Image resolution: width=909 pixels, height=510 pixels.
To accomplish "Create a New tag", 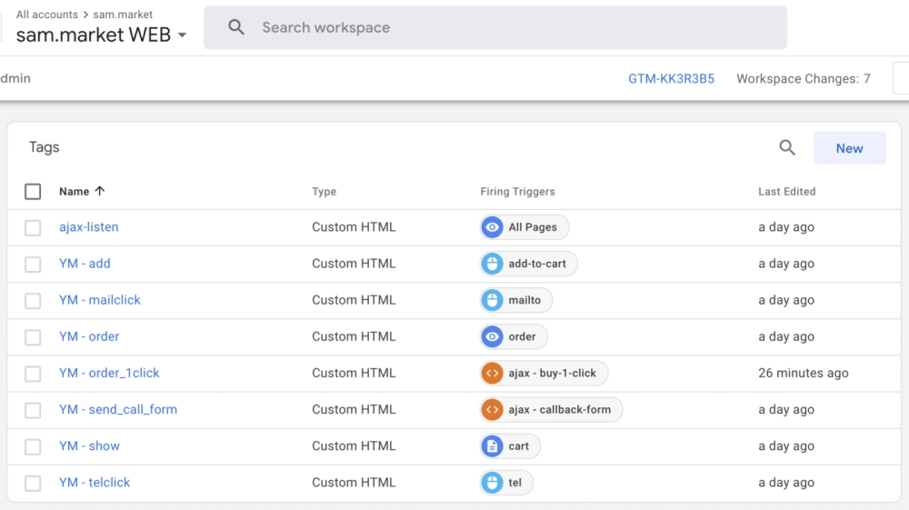I will (849, 148).
